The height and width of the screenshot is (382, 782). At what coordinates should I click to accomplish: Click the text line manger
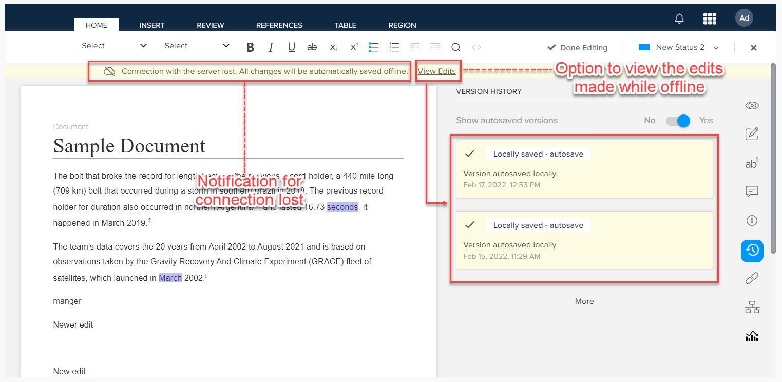click(x=67, y=301)
